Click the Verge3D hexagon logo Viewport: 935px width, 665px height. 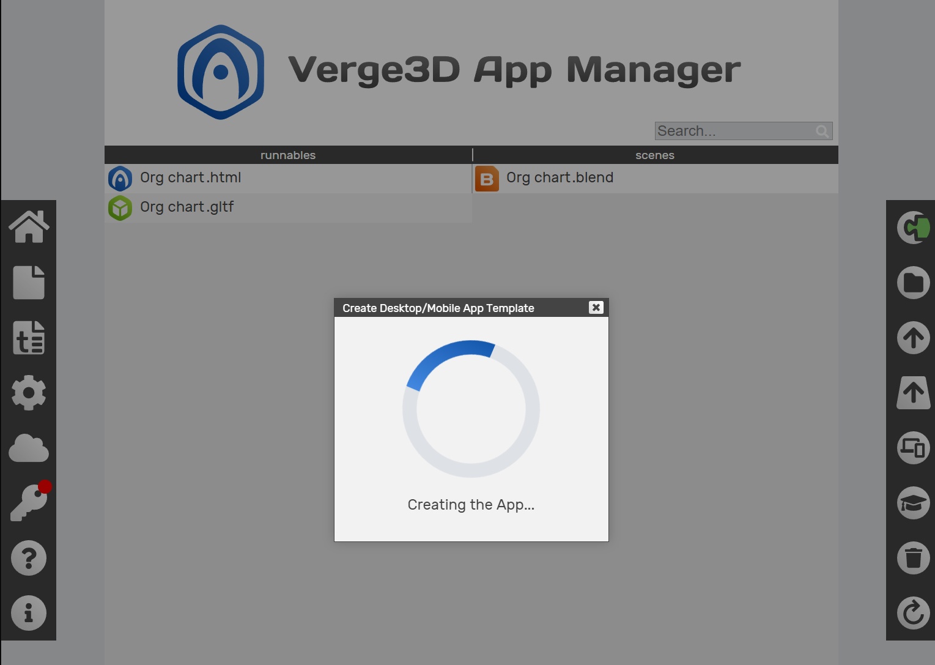coord(221,72)
